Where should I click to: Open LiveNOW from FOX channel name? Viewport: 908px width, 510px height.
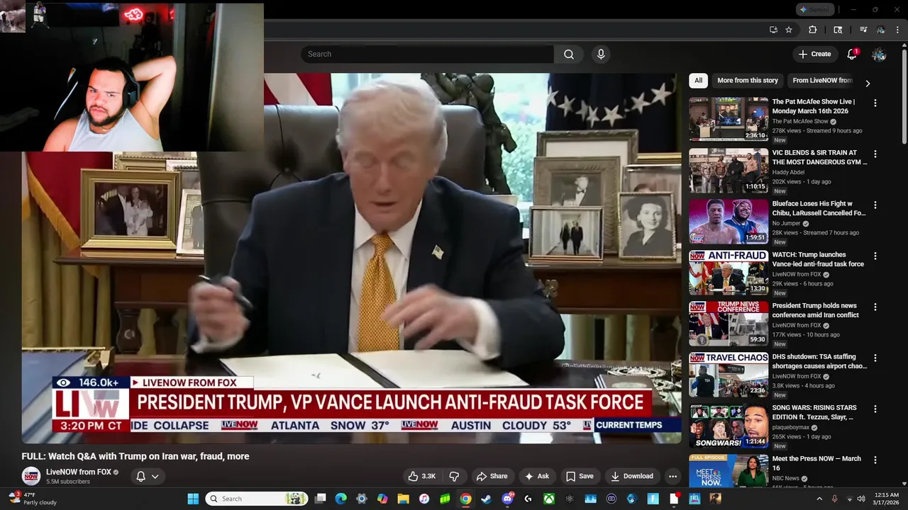79,472
